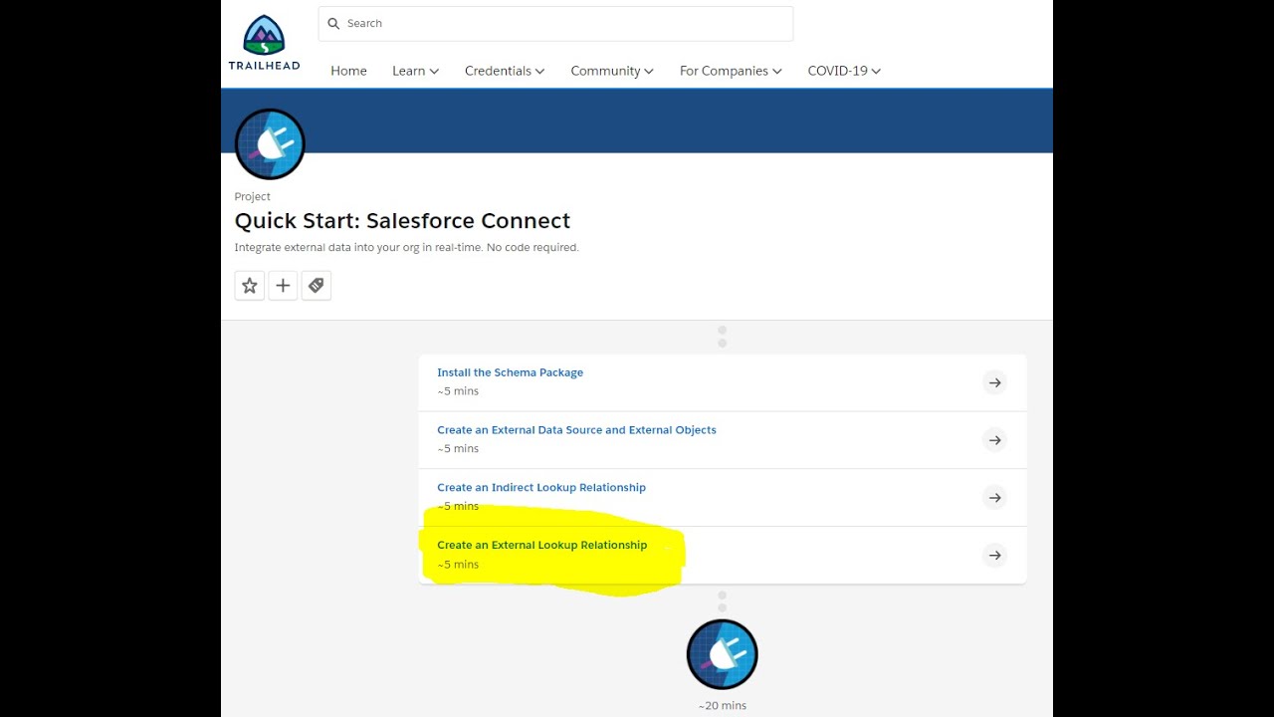1274x717 pixels.
Task: Expand the For Companies dropdown menu
Action: click(731, 71)
